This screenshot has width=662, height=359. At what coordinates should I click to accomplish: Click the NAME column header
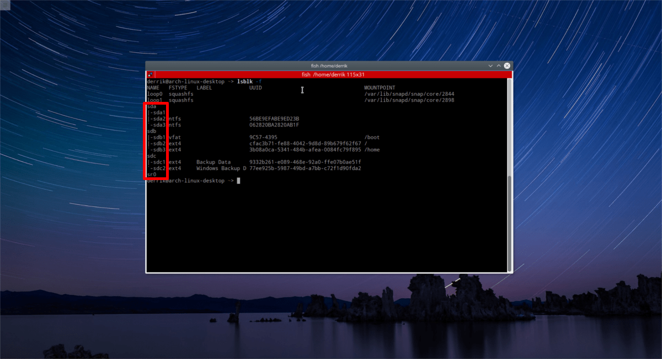click(153, 88)
